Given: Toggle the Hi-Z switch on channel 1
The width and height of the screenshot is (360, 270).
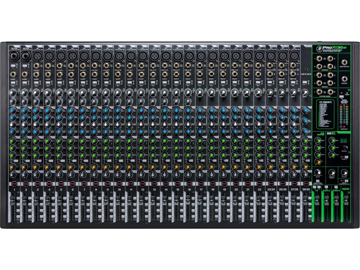Looking at the screenshot, I should pos(13,66).
